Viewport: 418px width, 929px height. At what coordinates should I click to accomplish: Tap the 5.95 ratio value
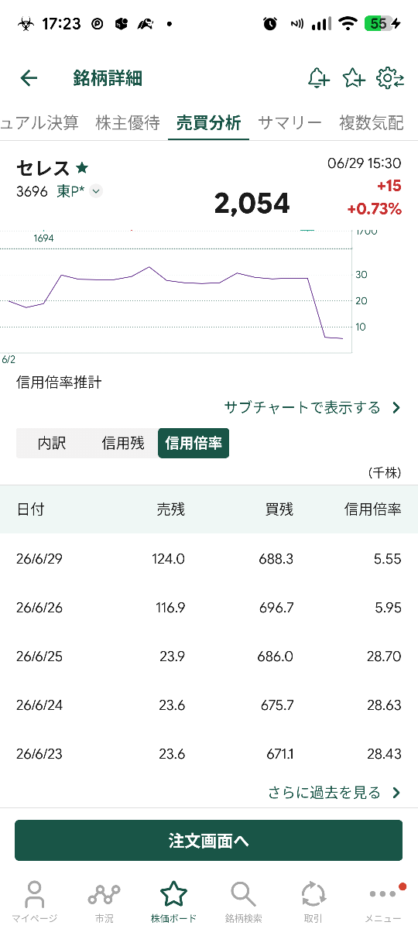[x=388, y=608]
